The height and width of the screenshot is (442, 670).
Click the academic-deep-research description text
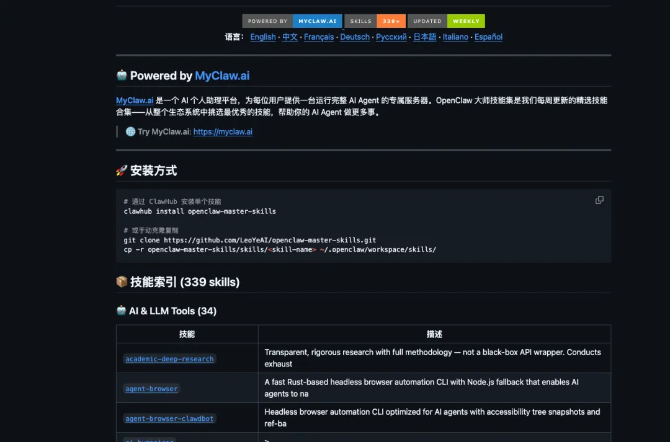tap(432, 358)
